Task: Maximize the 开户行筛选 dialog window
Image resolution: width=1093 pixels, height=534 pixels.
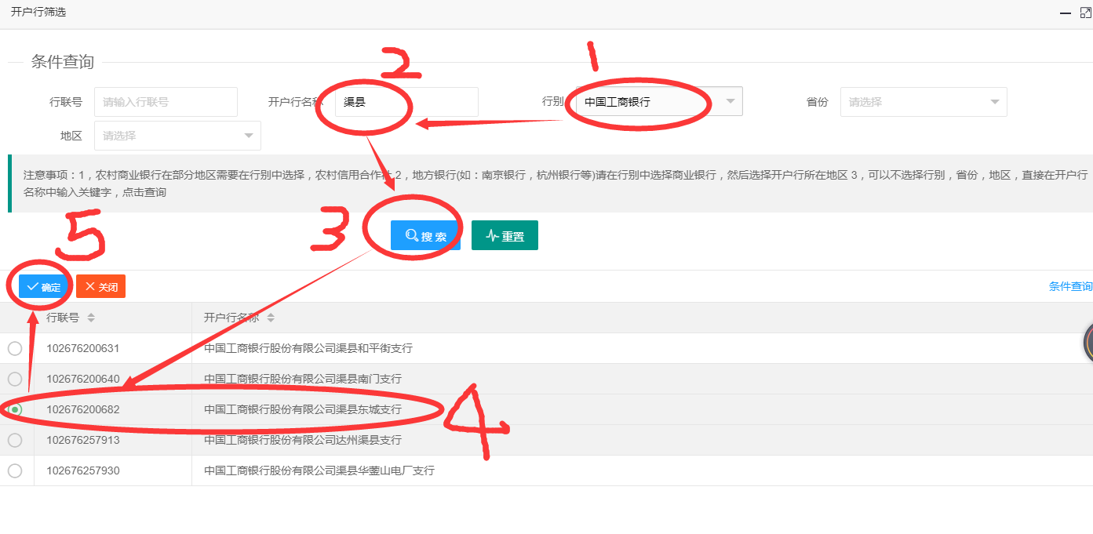Action: coord(1086,13)
